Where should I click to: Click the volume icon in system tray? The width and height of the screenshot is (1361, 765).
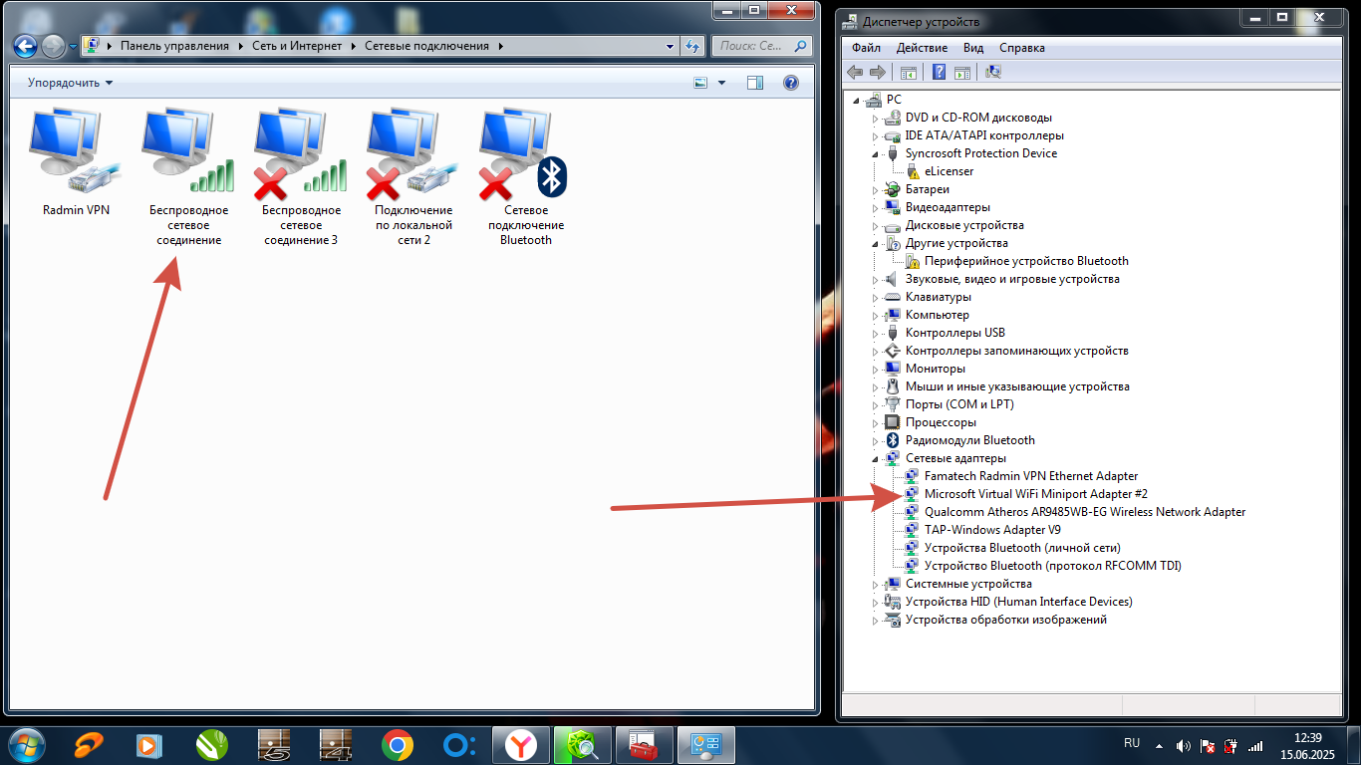(1183, 745)
